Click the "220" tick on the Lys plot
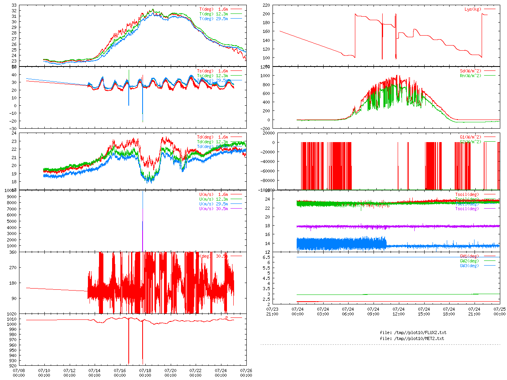507x380 pixels. 266,5
